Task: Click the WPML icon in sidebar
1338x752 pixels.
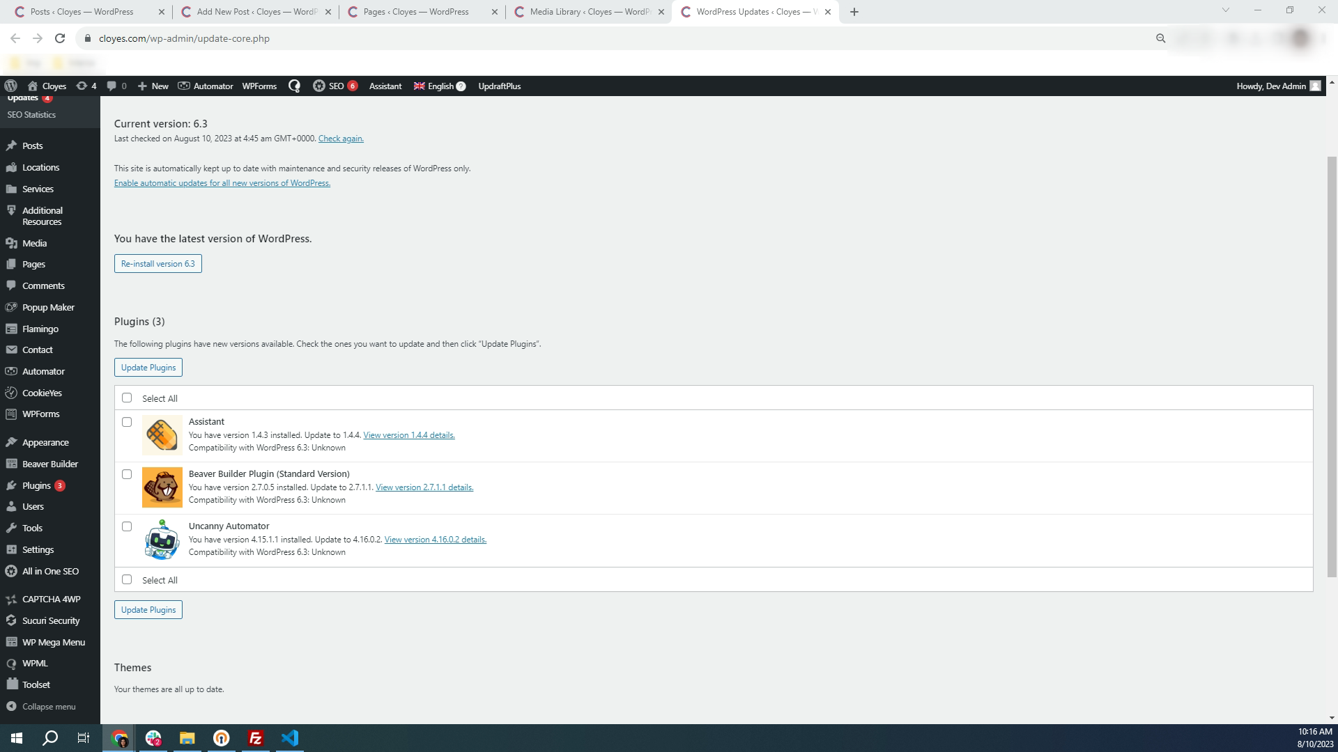Action: [11, 663]
